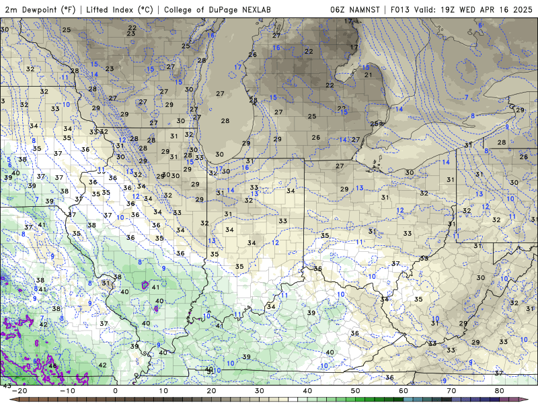The image size is (538, 403).
Task: Click the dewpoint value 43 on the map
Action: coord(7,386)
